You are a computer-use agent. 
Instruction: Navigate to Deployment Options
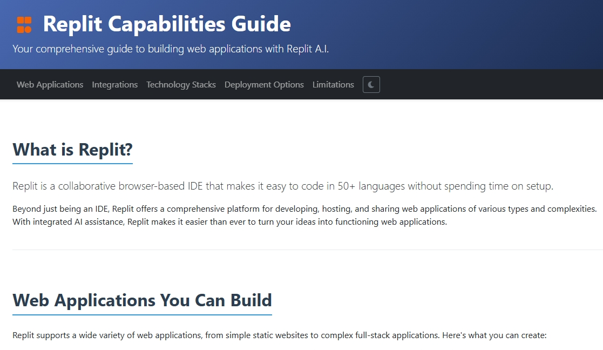[264, 85]
